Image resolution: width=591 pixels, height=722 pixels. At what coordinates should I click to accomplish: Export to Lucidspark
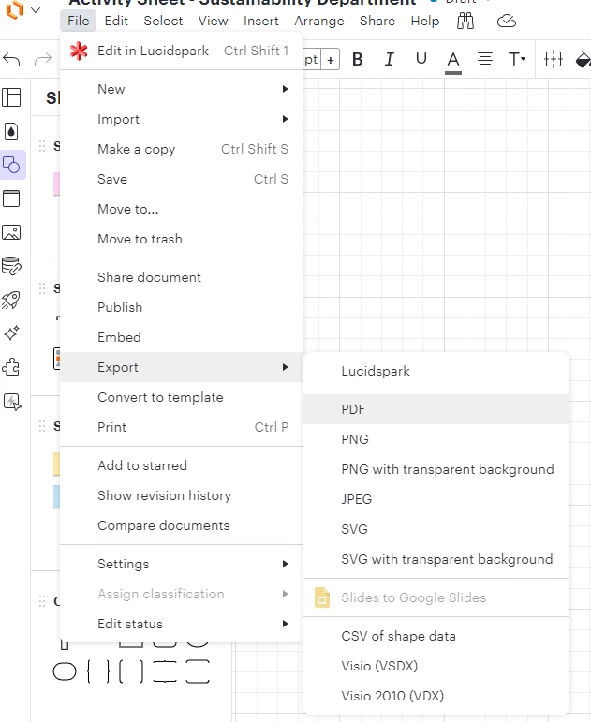(x=436, y=371)
